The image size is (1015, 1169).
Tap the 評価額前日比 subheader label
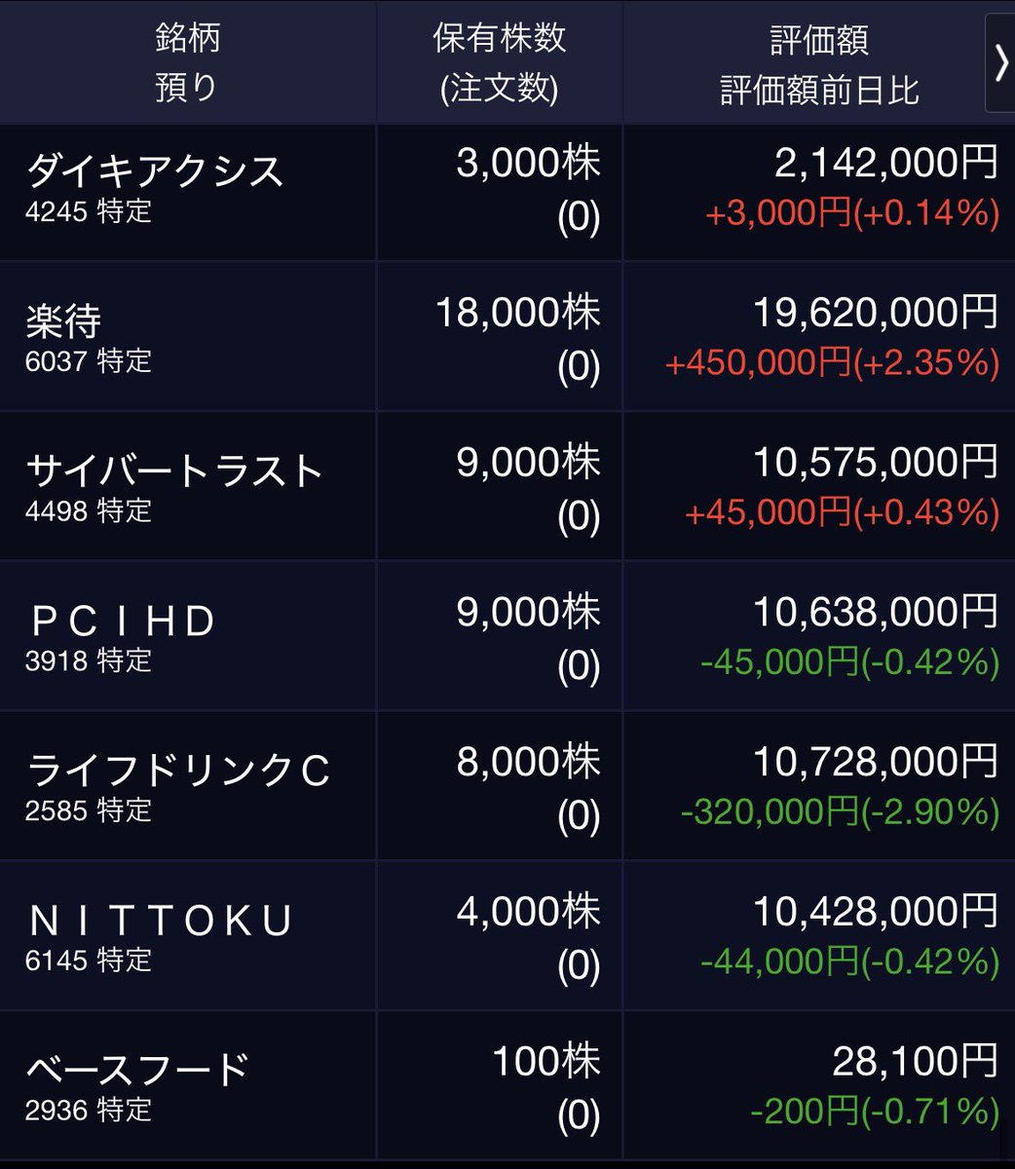819,91
